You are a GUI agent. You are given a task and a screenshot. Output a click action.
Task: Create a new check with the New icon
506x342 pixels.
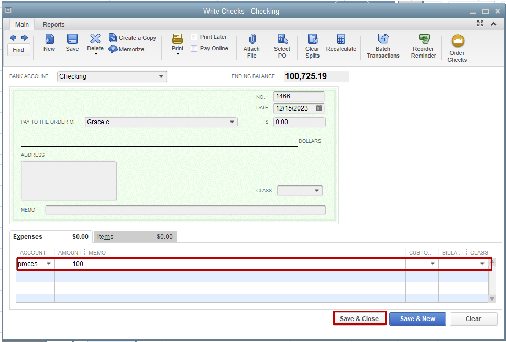click(49, 45)
